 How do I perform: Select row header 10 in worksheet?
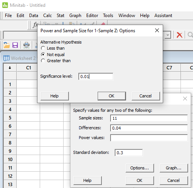pyautogui.click(x=10, y=160)
